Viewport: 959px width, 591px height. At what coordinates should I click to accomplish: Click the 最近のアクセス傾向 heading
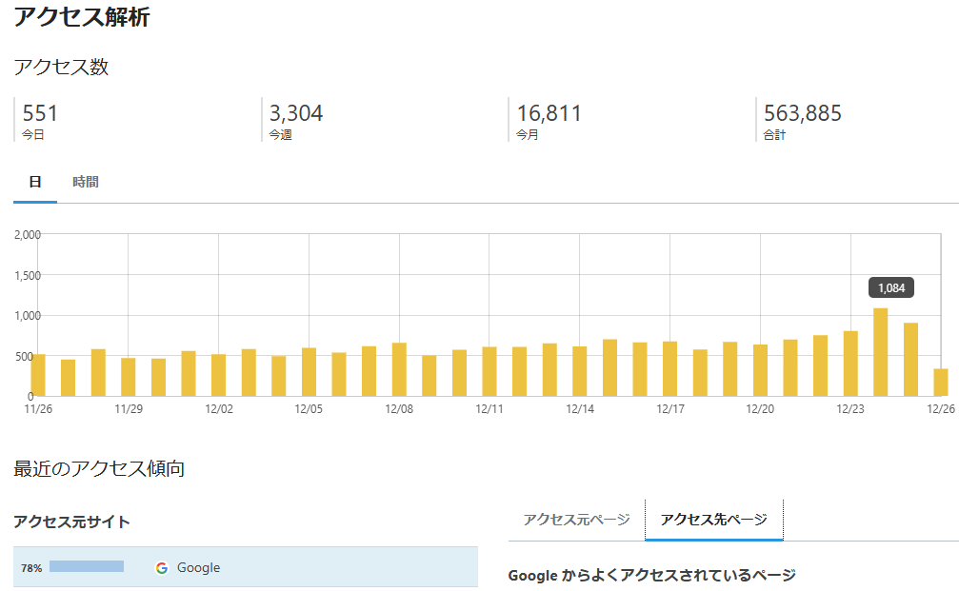coord(99,469)
